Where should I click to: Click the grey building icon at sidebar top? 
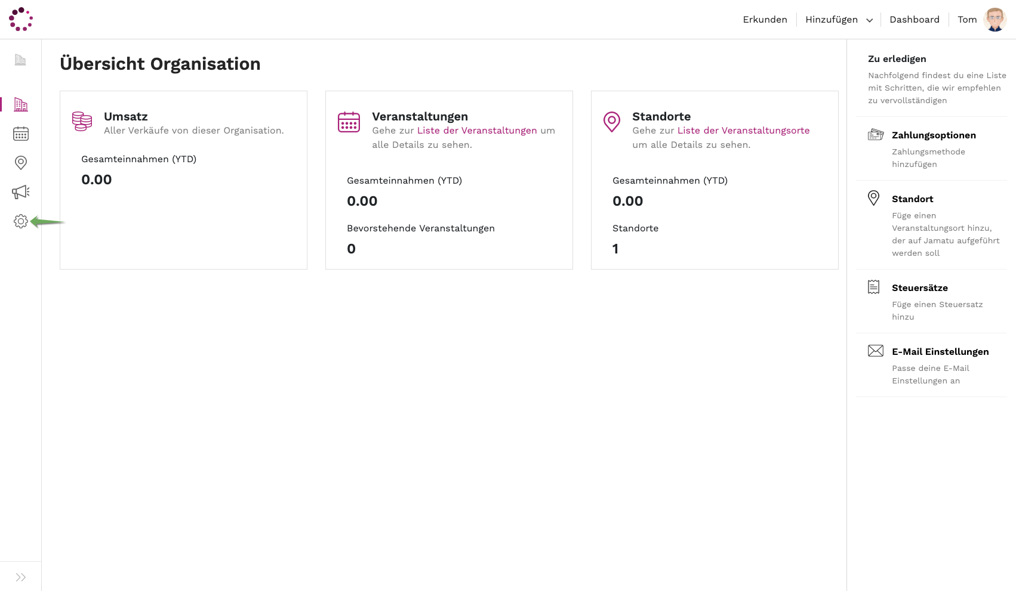pos(20,60)
